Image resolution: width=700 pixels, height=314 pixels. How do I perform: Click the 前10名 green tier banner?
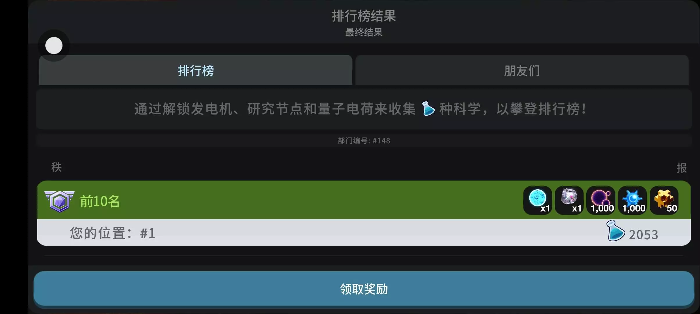pos(364,200)
